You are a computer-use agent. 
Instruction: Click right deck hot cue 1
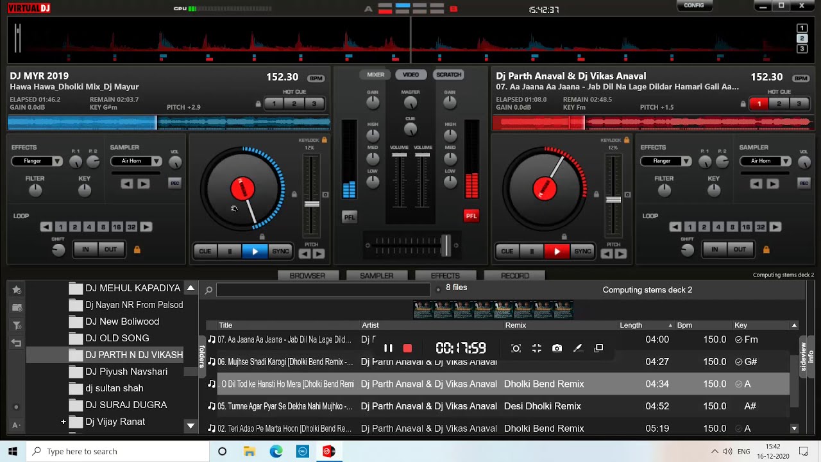[x=759, y=104]
